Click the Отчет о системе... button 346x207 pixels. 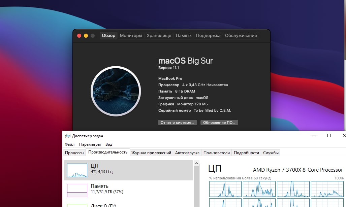coord(177,123)
